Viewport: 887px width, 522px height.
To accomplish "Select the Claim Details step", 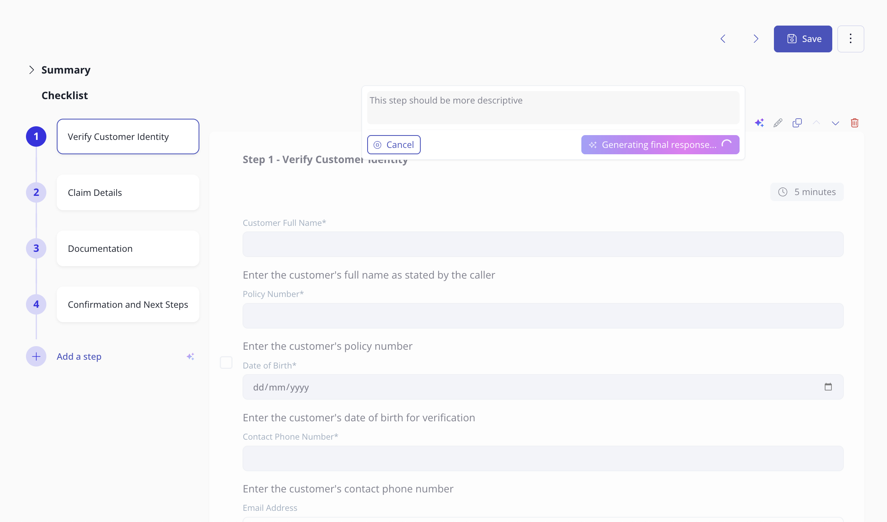I will (x=128, y=193).
